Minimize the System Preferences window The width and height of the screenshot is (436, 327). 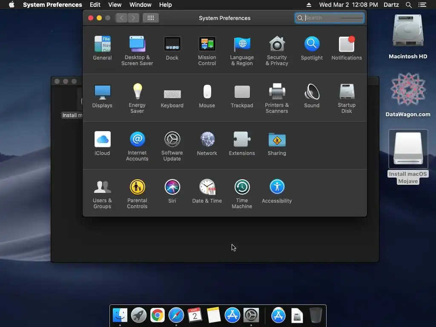point(99,18)
